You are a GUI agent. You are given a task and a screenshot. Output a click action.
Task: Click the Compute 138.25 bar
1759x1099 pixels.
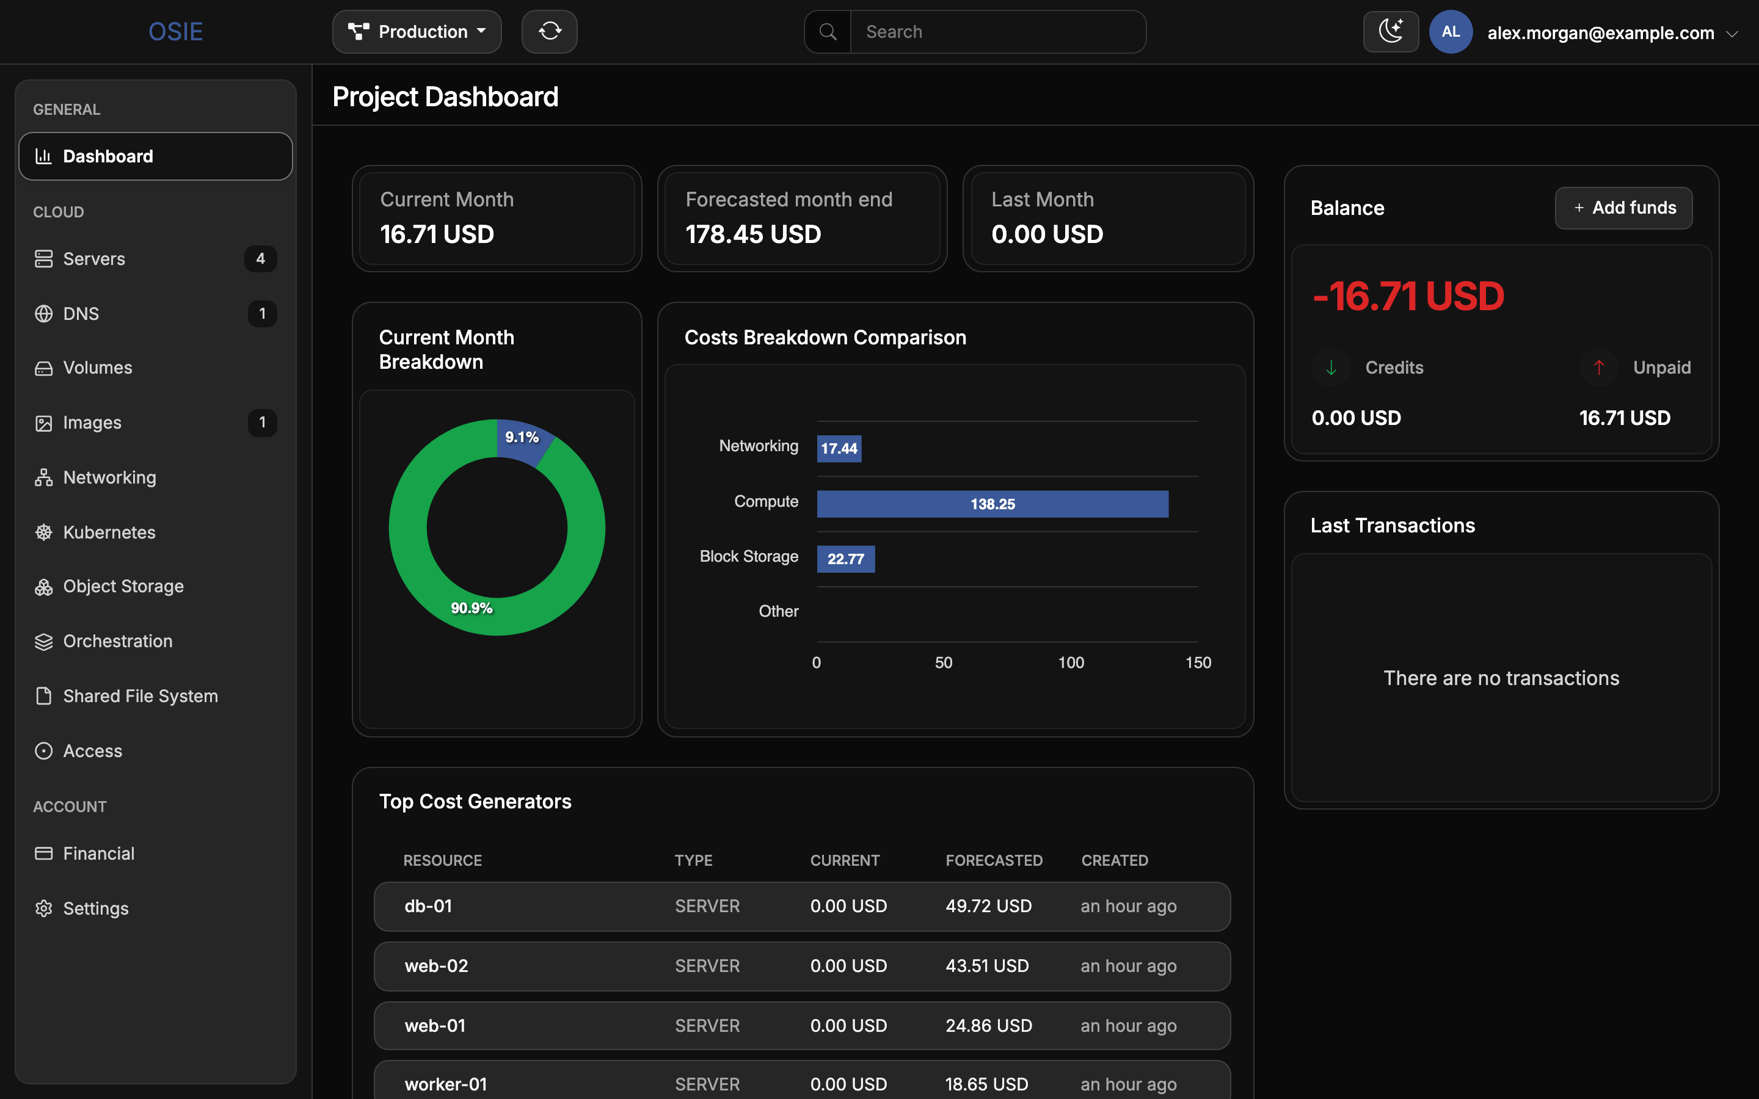[992, 504]
